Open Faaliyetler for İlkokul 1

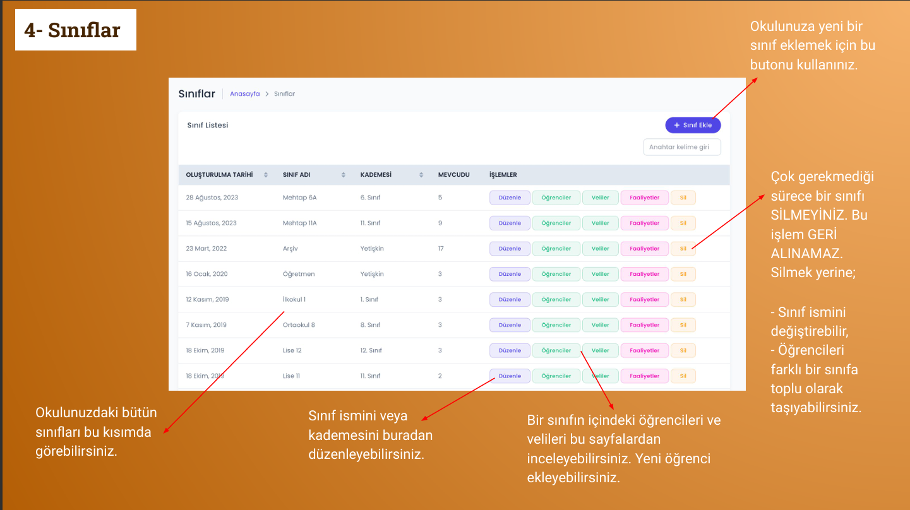click(x=644, y=299)
